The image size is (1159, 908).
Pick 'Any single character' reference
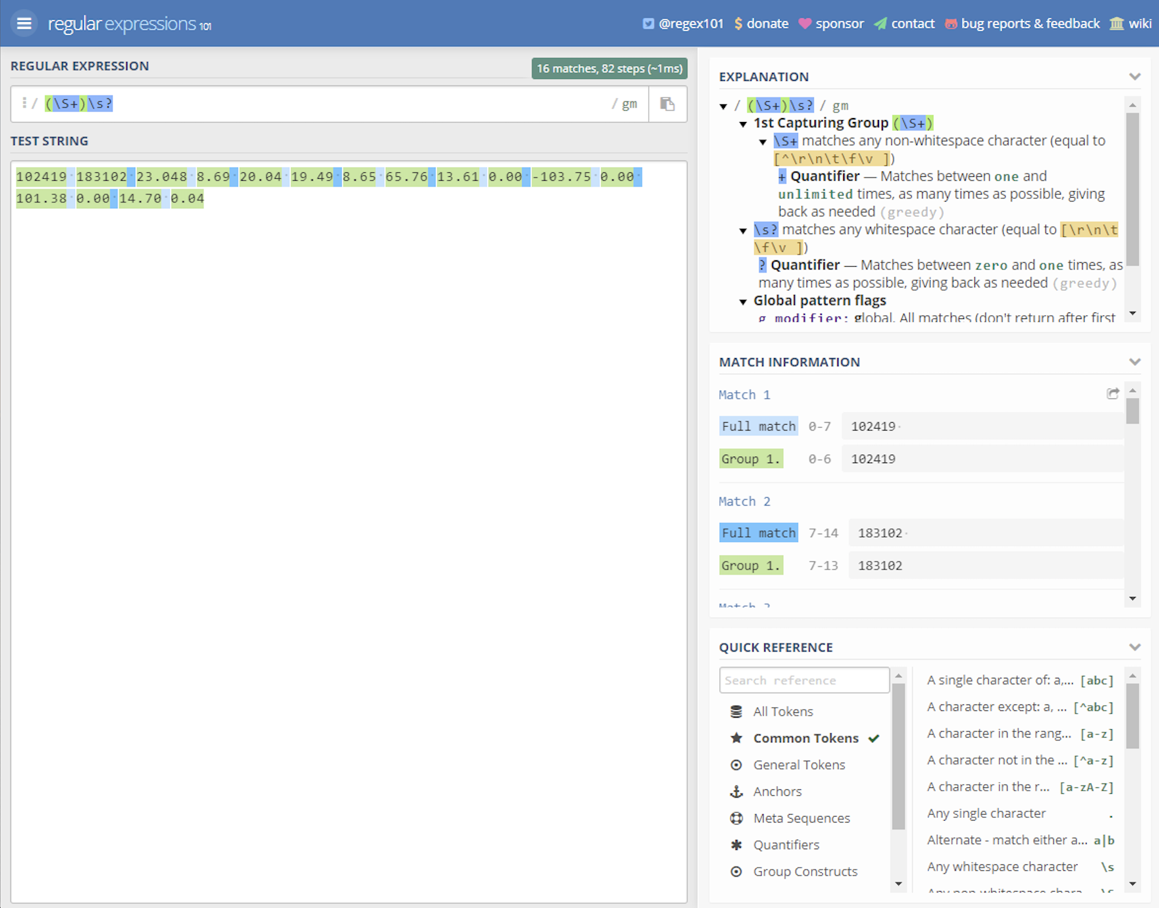pos(1020,814)
